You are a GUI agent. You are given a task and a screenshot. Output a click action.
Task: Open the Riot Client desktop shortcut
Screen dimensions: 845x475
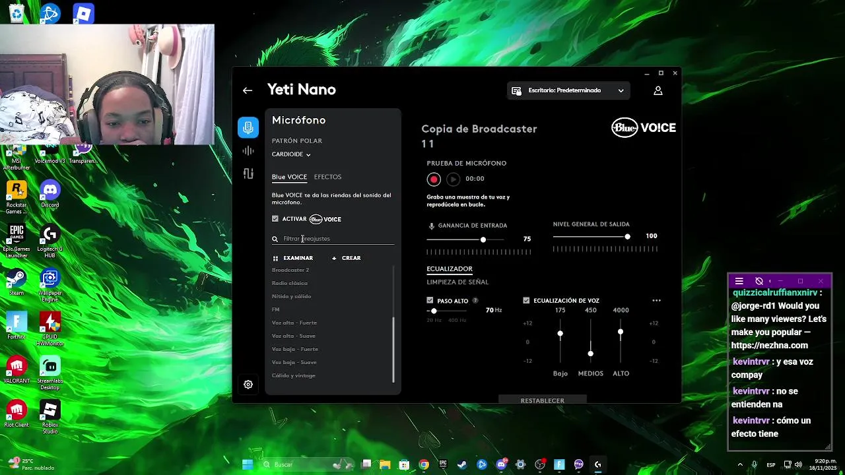17,414
